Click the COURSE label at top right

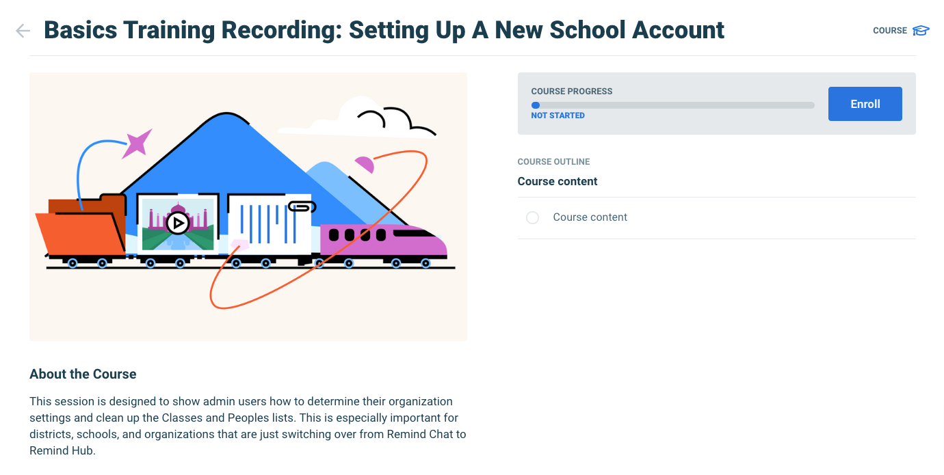click(889, 31)
